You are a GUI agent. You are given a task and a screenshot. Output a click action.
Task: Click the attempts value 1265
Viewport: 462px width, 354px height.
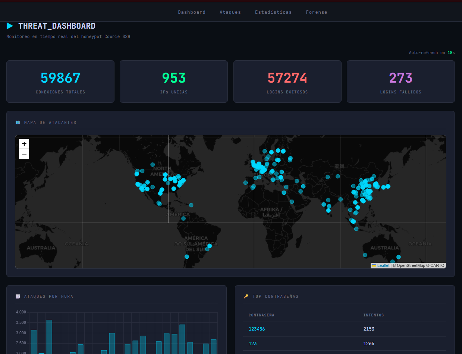[369, 344]
